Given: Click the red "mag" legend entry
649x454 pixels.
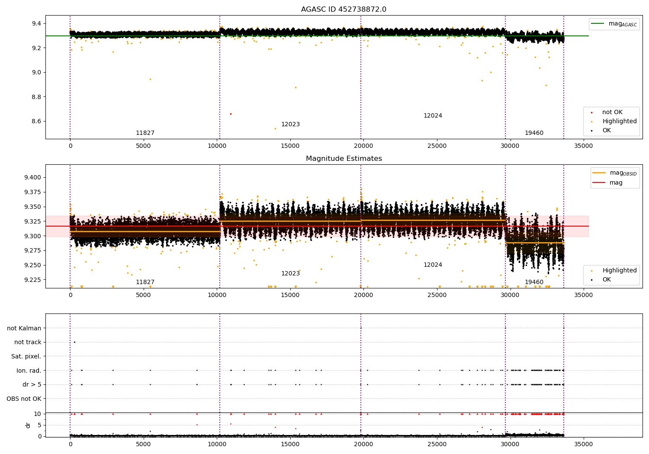Looking at the screenshot, I should (608, 183).
